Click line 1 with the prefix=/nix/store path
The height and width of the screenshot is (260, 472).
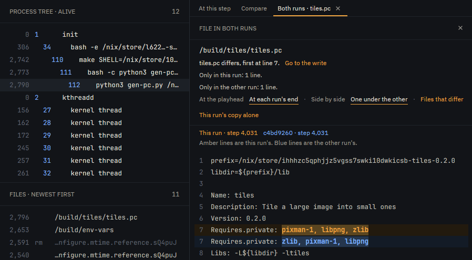[331, 161]
